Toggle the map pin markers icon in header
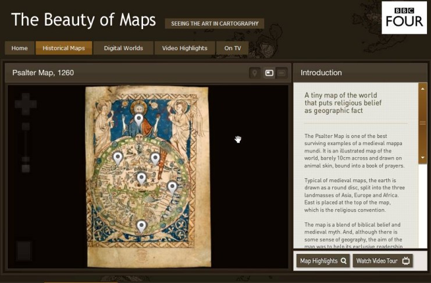This screenshot has height=283, width=431. click(255, 73)
